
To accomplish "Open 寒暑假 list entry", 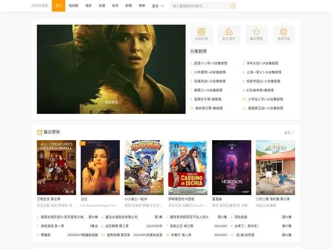I will [x=67, y=235].
